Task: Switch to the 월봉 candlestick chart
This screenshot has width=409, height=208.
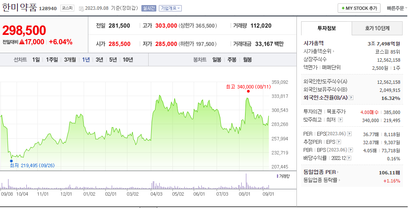Action: pos(247,60)
